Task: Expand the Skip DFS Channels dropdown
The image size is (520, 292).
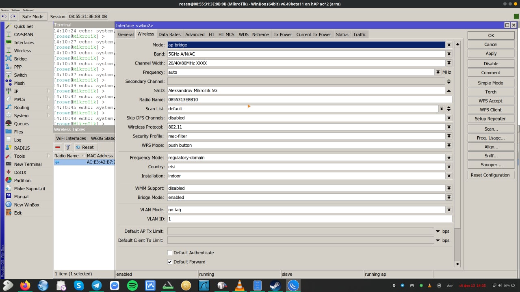Action: 449,118
